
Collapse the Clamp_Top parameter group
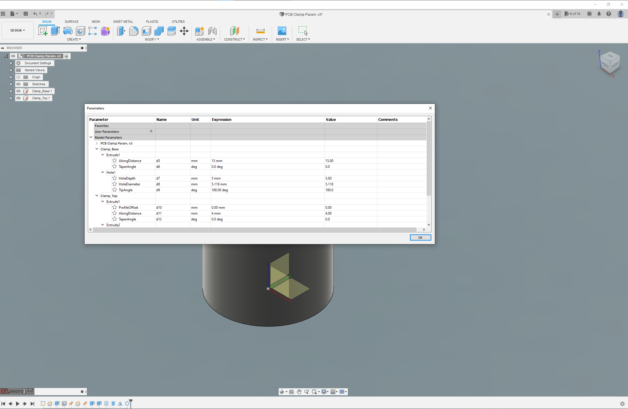point(97,196)
